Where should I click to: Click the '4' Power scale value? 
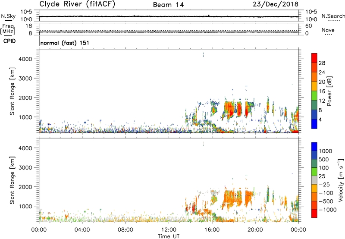pos(320,119)
